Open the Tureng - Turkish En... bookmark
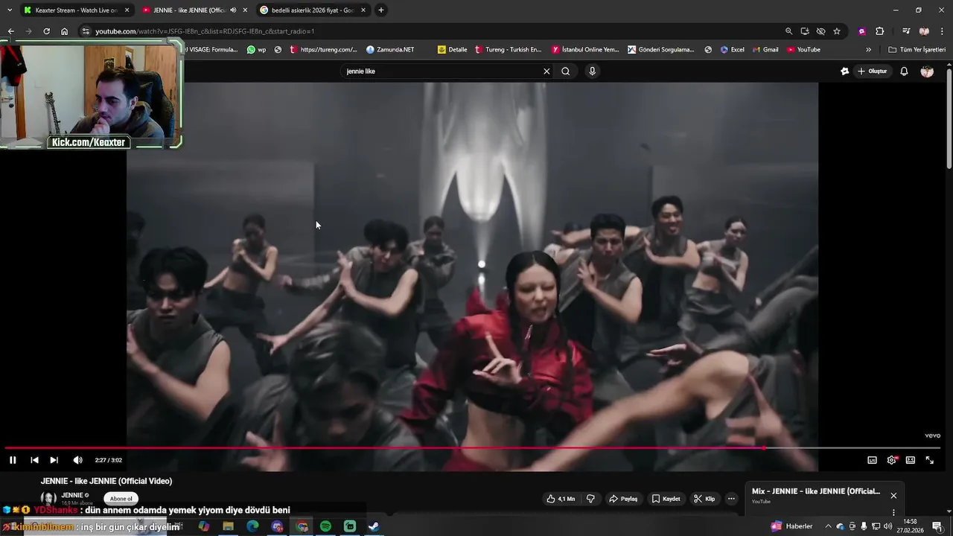Image resolution: width=953 pixels, height=536 pixels. (x=508, y=50)
